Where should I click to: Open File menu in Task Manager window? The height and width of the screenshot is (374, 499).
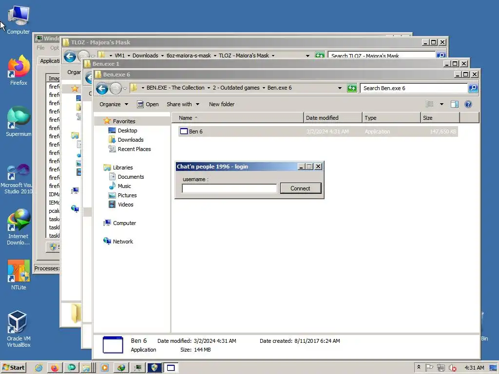41,48
